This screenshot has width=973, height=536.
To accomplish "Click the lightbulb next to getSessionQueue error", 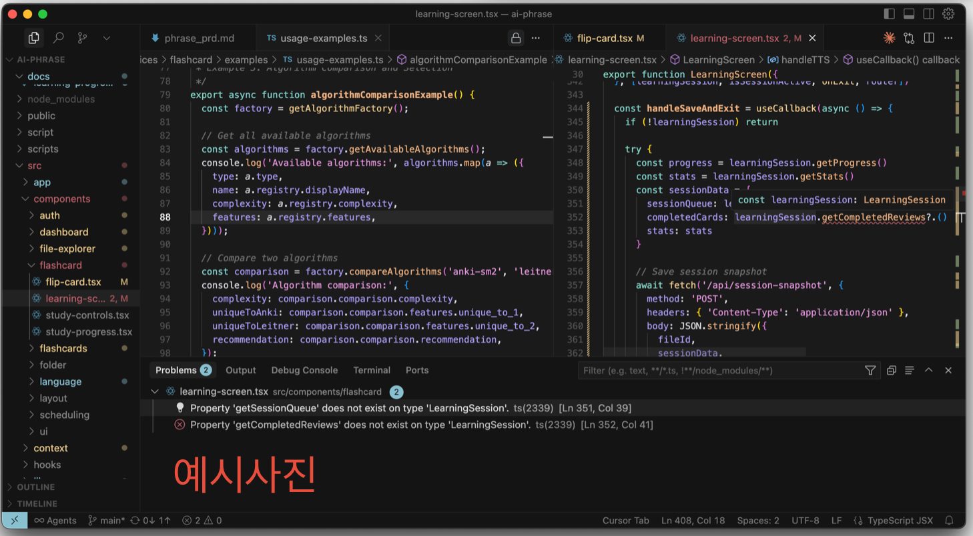I will point(180,408).
